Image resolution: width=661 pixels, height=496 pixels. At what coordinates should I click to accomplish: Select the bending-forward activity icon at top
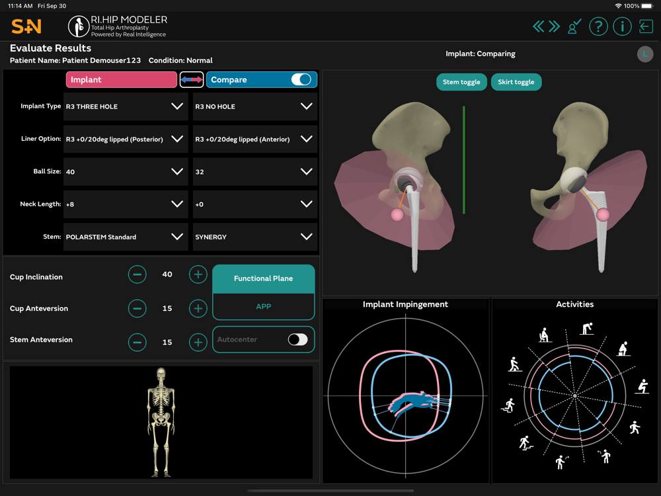[586, 329]
